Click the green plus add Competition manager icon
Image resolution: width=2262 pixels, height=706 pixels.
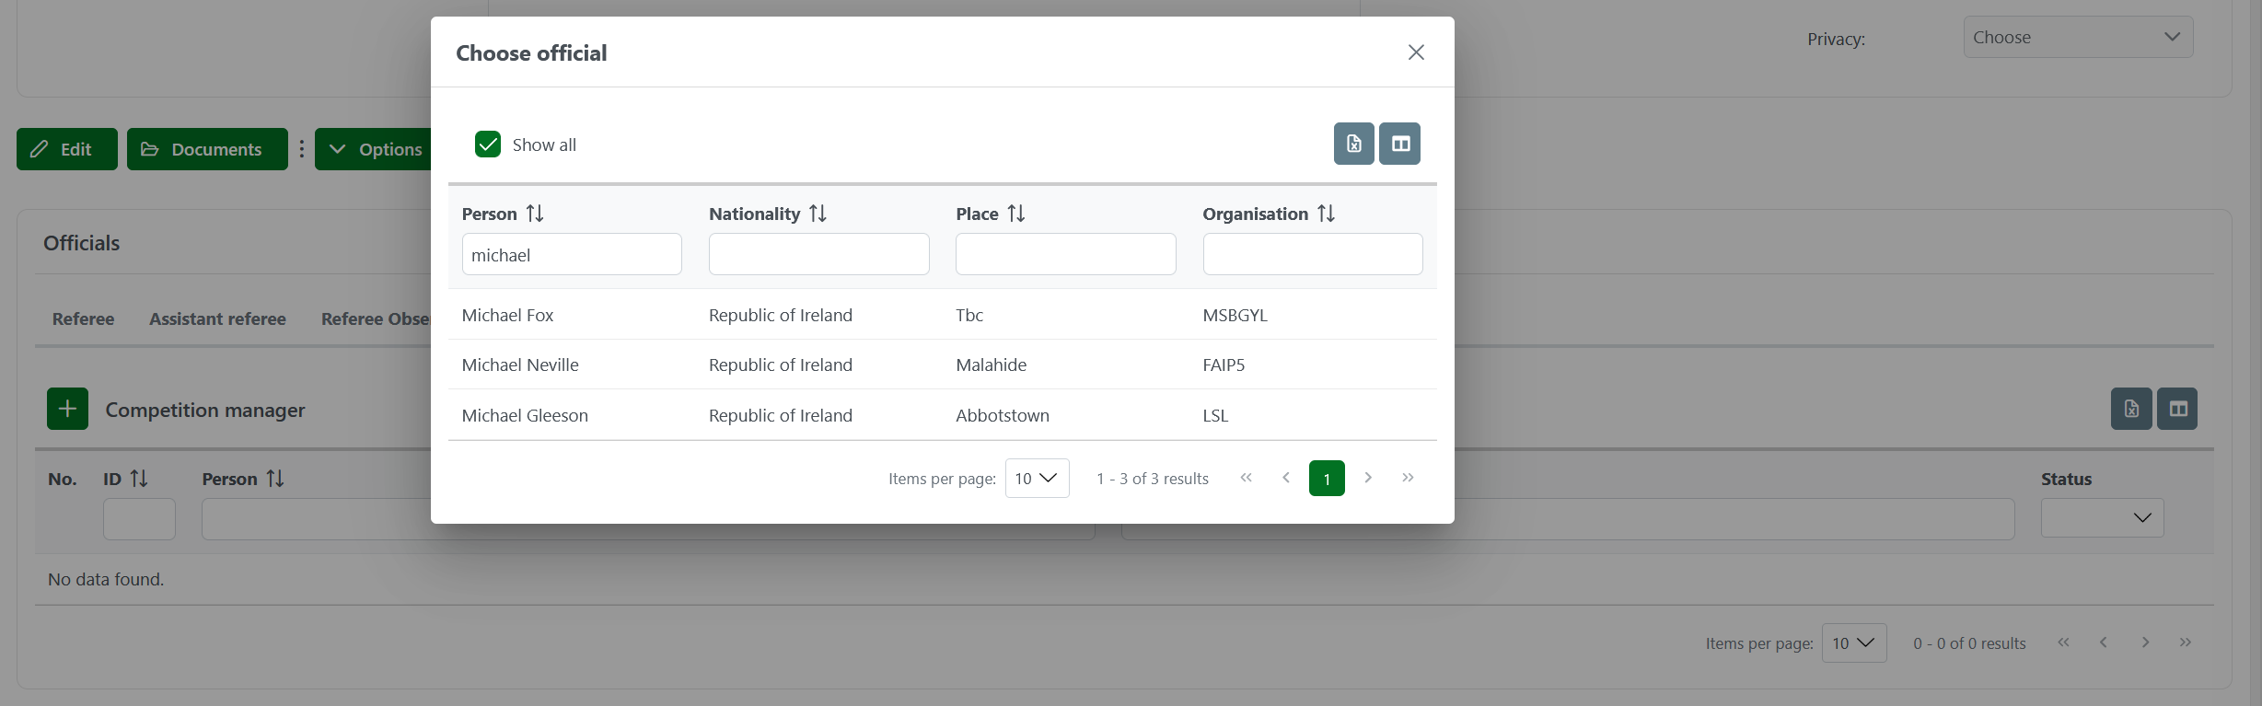coord(68,409)
